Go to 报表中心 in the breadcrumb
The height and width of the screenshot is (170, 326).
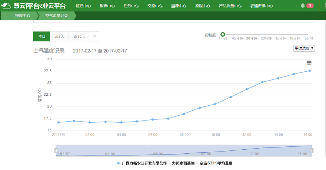(x=23, y=16)
